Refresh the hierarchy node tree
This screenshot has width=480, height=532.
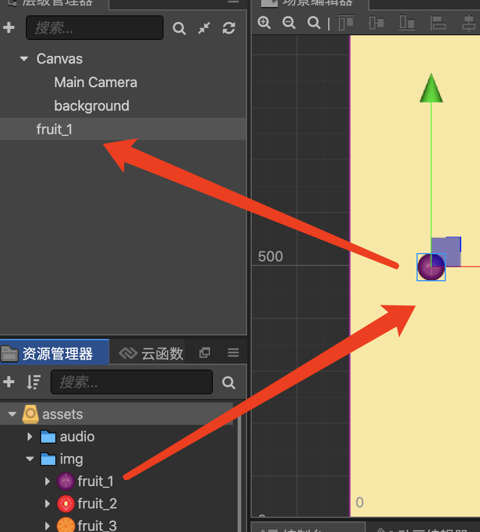[x=229, y=28]
